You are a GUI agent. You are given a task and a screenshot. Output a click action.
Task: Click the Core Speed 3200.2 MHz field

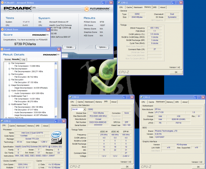23,164
